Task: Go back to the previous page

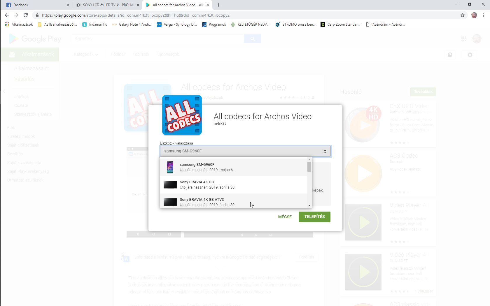Action: click(x=7, y=15)
